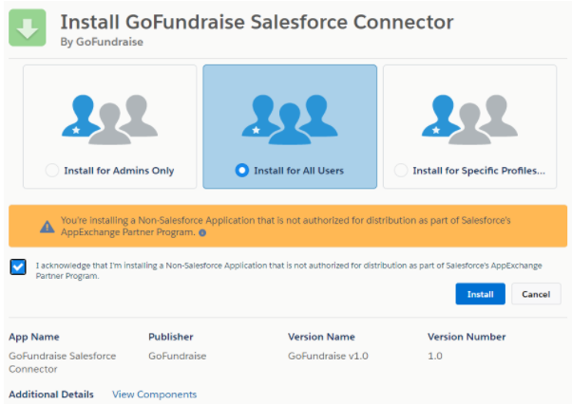Image resolution: width=572 pixels, height=404 pixels.
Task: Click the 'Install GoFundraise Salesforce Connector' heading
Action: 257,22
